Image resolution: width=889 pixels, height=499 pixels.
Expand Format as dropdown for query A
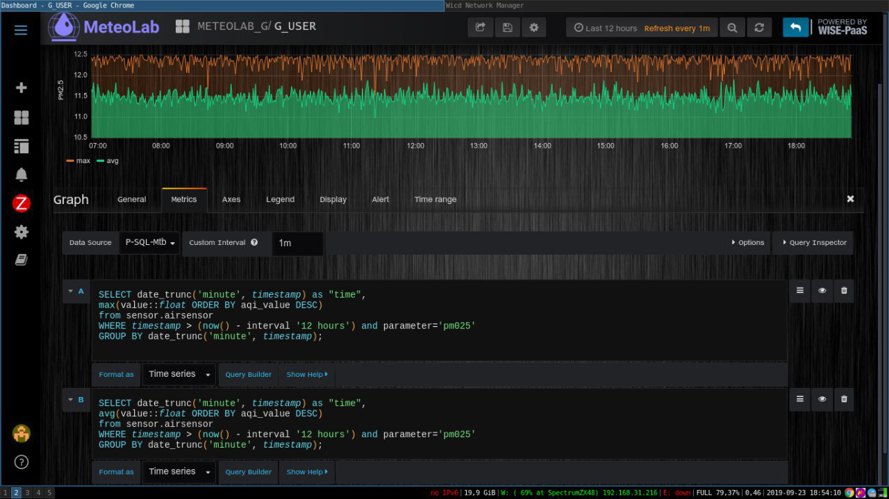(x=178, y=374)
